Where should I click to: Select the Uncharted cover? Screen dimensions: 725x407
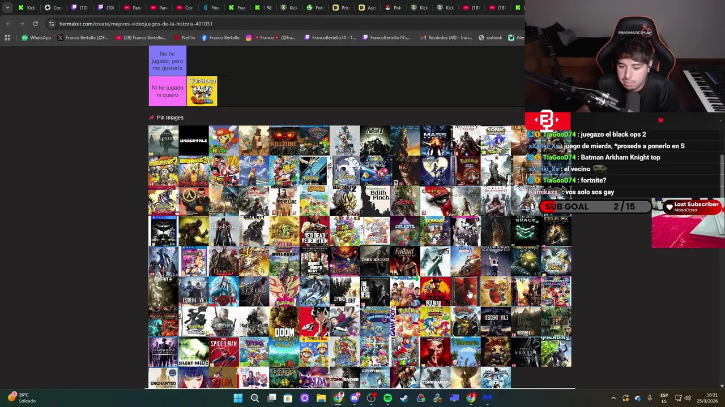(163, 378)
